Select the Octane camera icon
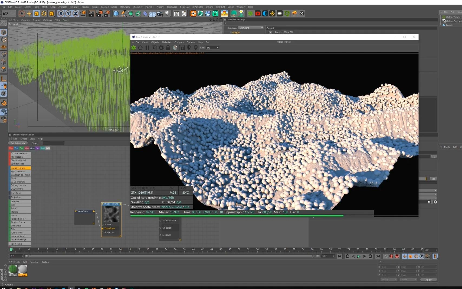The image size is (462, 289). coord(257,13)
